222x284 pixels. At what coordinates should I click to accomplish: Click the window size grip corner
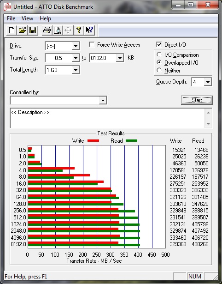215,277
